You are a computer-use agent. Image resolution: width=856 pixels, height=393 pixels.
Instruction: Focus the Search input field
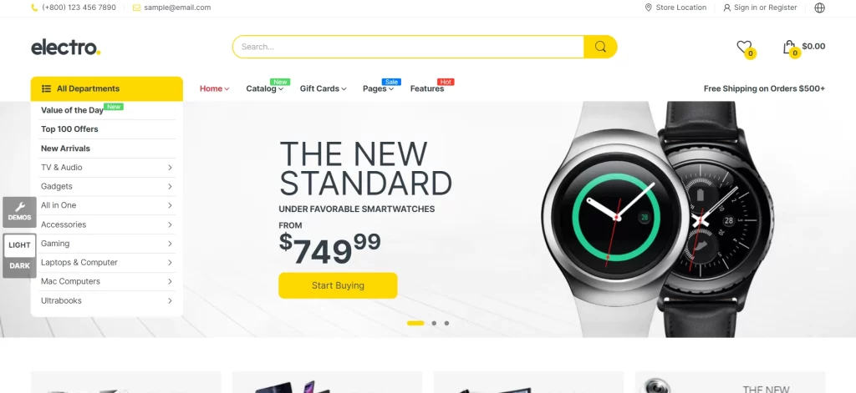[x=408, y=47]
